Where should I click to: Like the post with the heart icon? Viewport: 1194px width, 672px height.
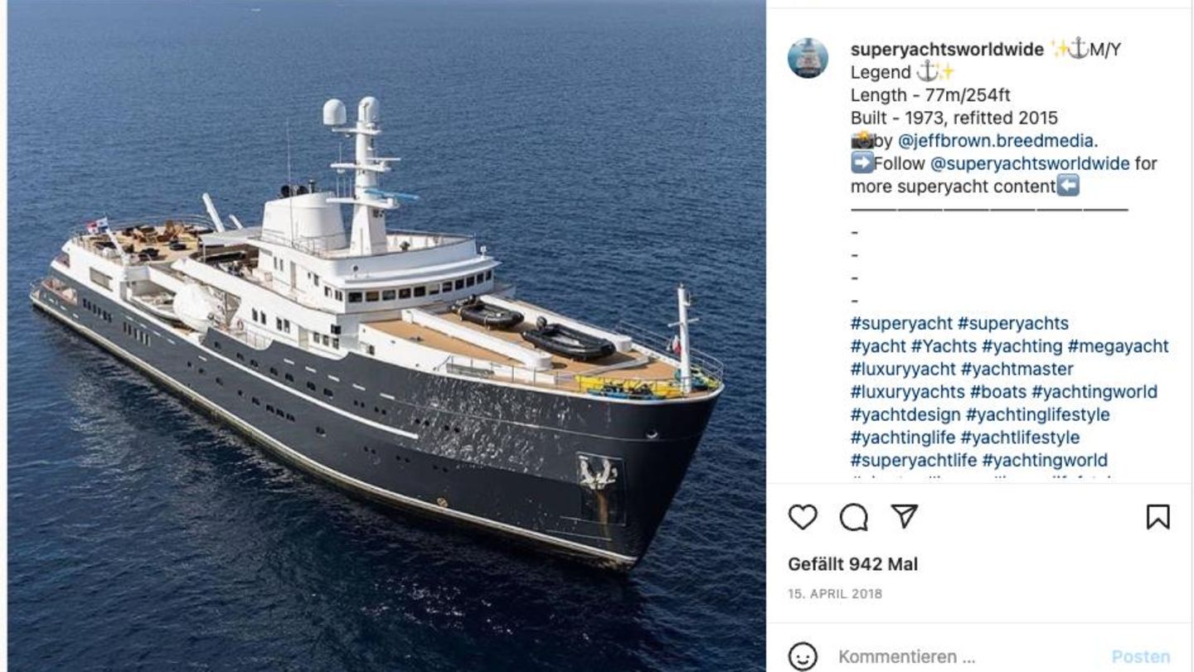pos(803,517)
